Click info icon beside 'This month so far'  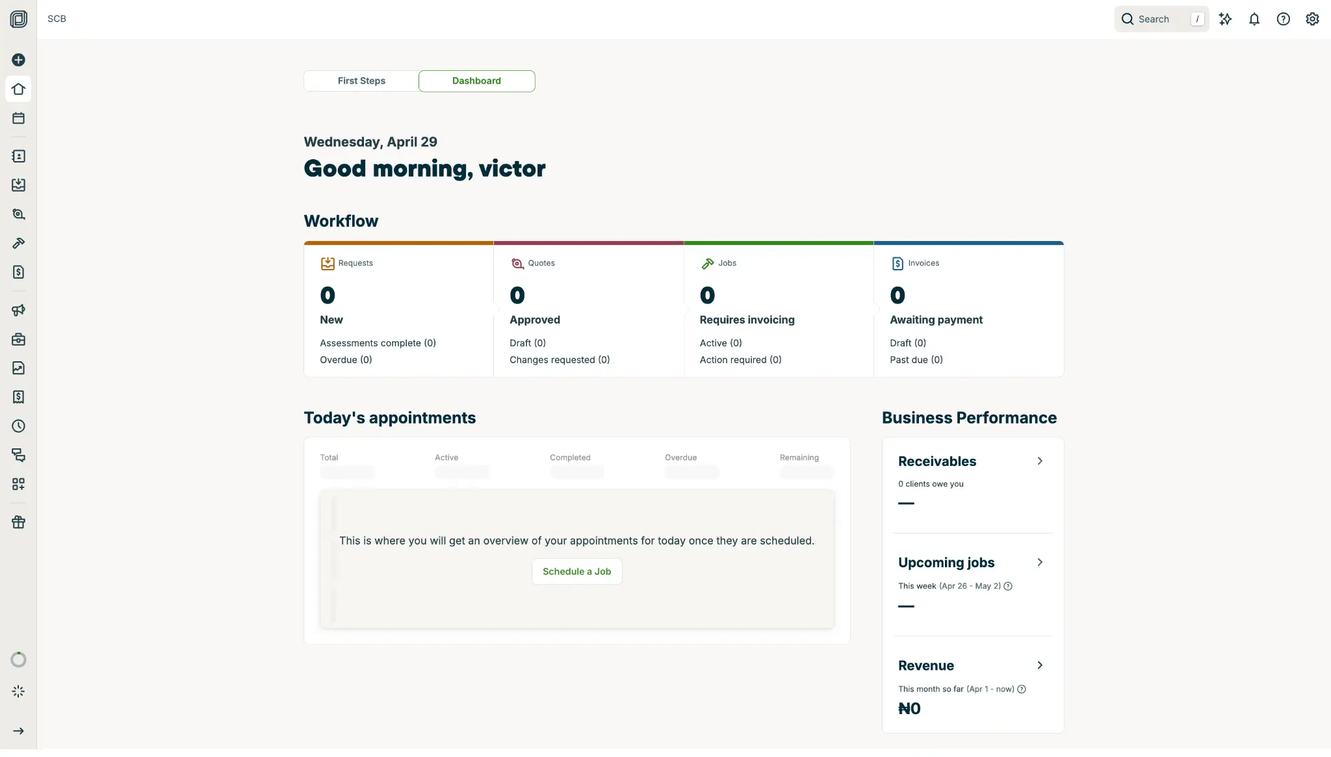click(1022, 689)
